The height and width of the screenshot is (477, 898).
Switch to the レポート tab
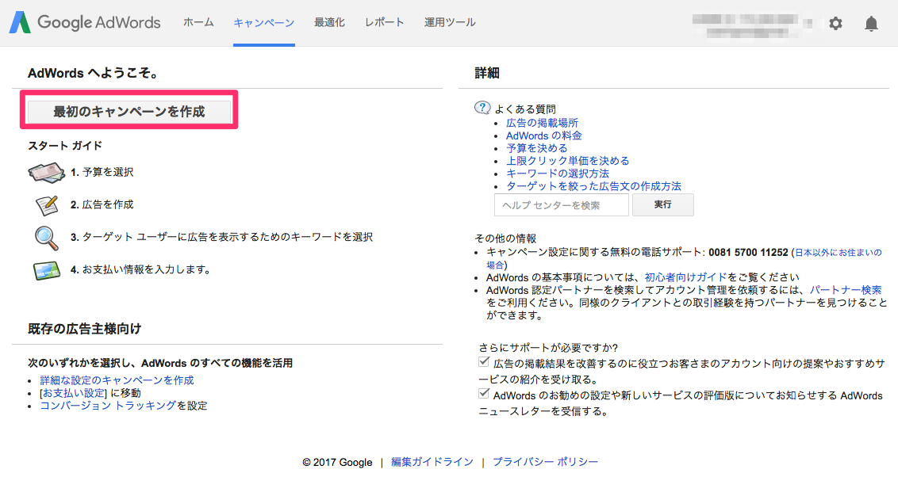click(x=384, y=22)
